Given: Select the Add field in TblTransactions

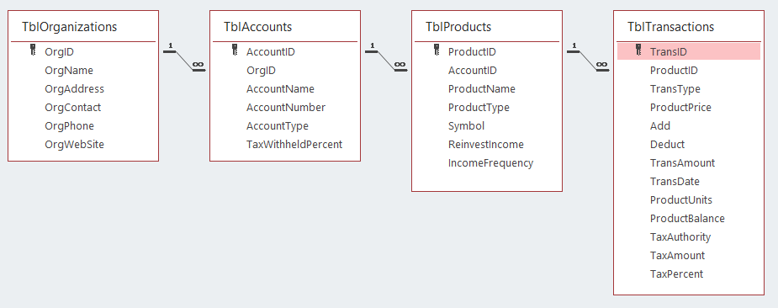Looking at the screenshot, I should [x=660, y=126].
